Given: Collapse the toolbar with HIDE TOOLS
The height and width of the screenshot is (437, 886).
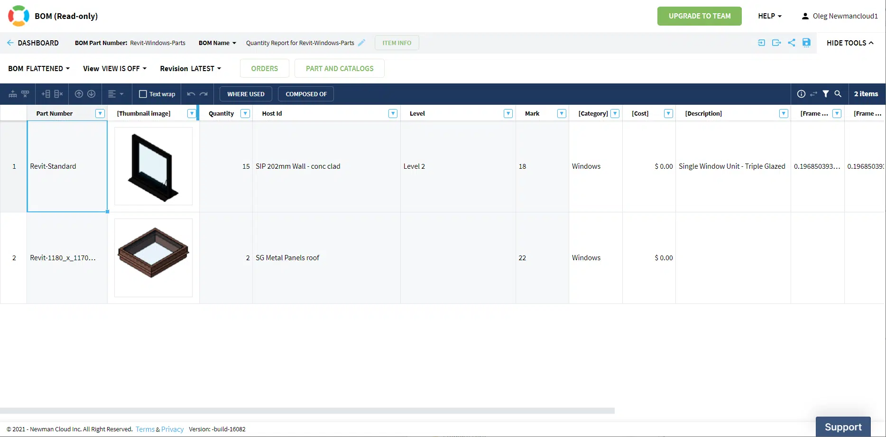Looking at the screenshot, I should tap(850, 43).
